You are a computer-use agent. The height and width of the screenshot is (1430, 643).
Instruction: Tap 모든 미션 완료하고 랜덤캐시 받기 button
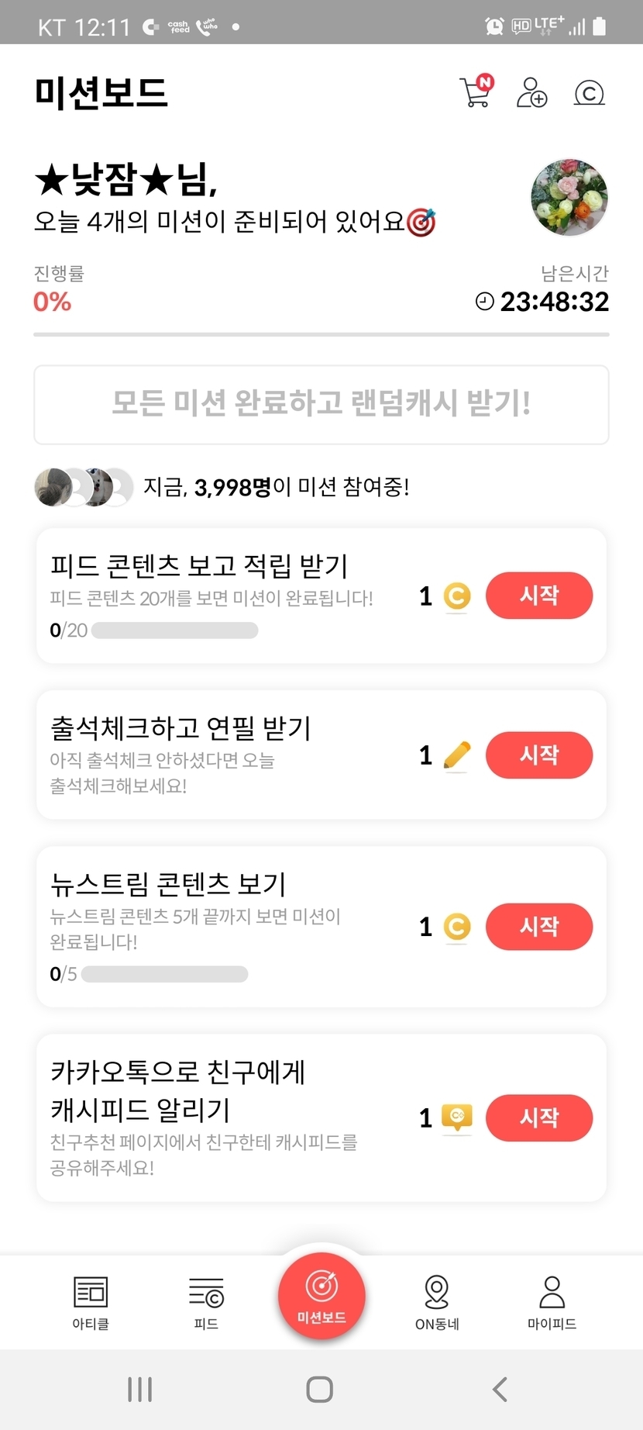point(321,404)
